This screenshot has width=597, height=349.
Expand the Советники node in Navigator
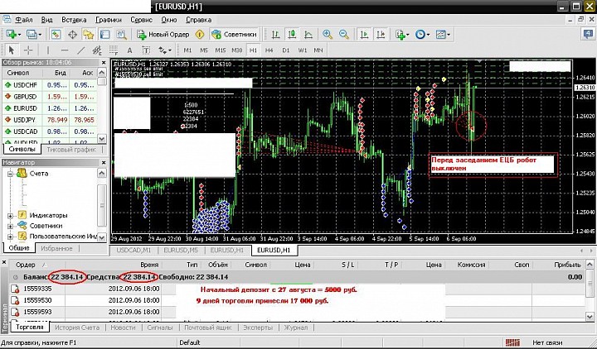coord(10,226)
